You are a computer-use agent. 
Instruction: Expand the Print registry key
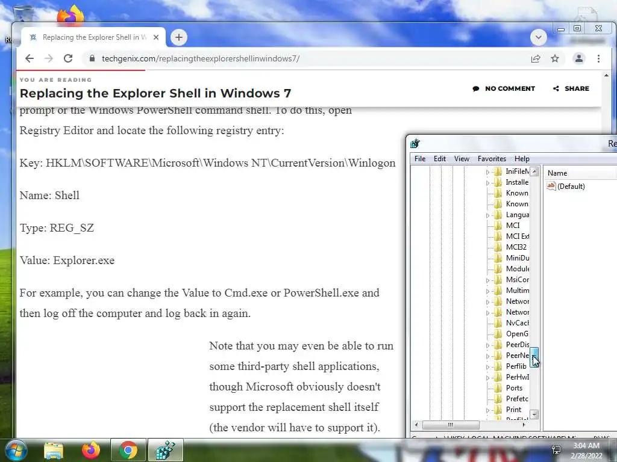pyautogui.click(x=487, y=410)
